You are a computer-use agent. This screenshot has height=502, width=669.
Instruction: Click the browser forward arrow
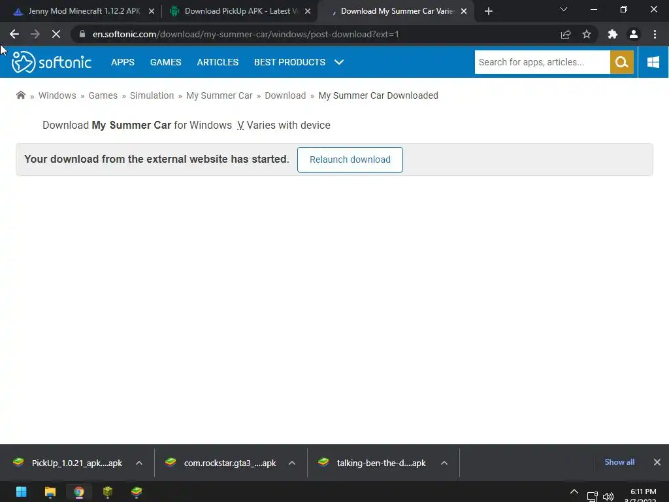35,34
